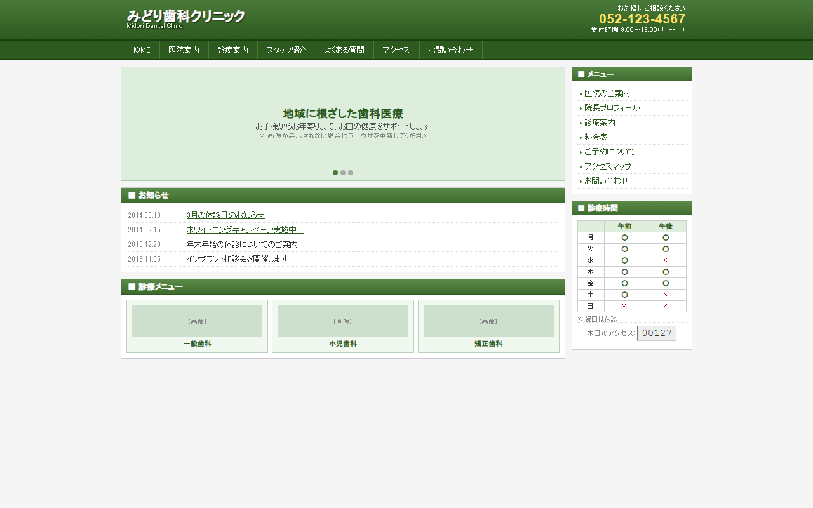The width and height of the screenshot is (813, 508).
Task: Click the arrow icon beside 院長プロフィール
Action: pyautogui.click(x=581, y=107)
